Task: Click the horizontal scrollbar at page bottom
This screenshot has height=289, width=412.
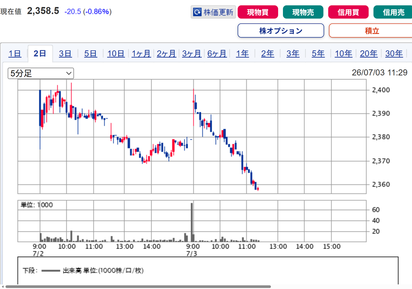Action: pos(138,286)
